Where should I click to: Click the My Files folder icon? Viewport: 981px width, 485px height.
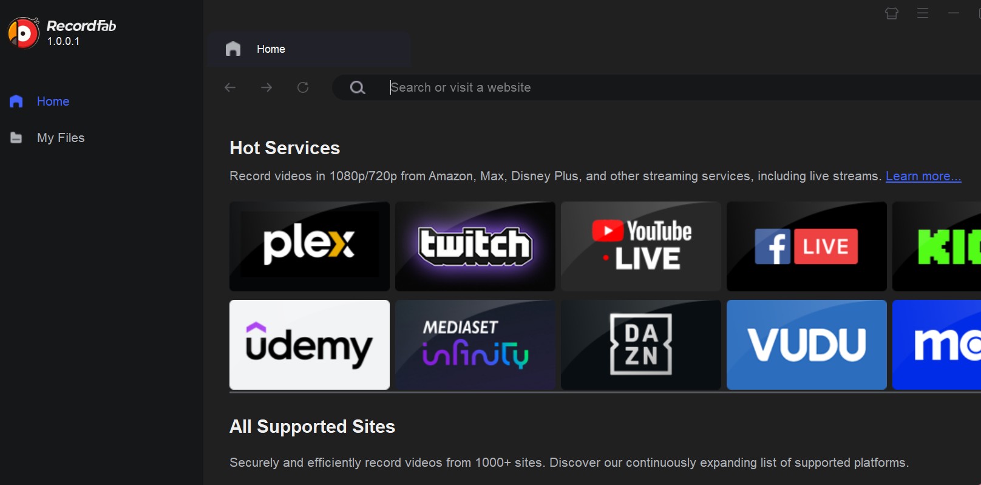point(16,138)
